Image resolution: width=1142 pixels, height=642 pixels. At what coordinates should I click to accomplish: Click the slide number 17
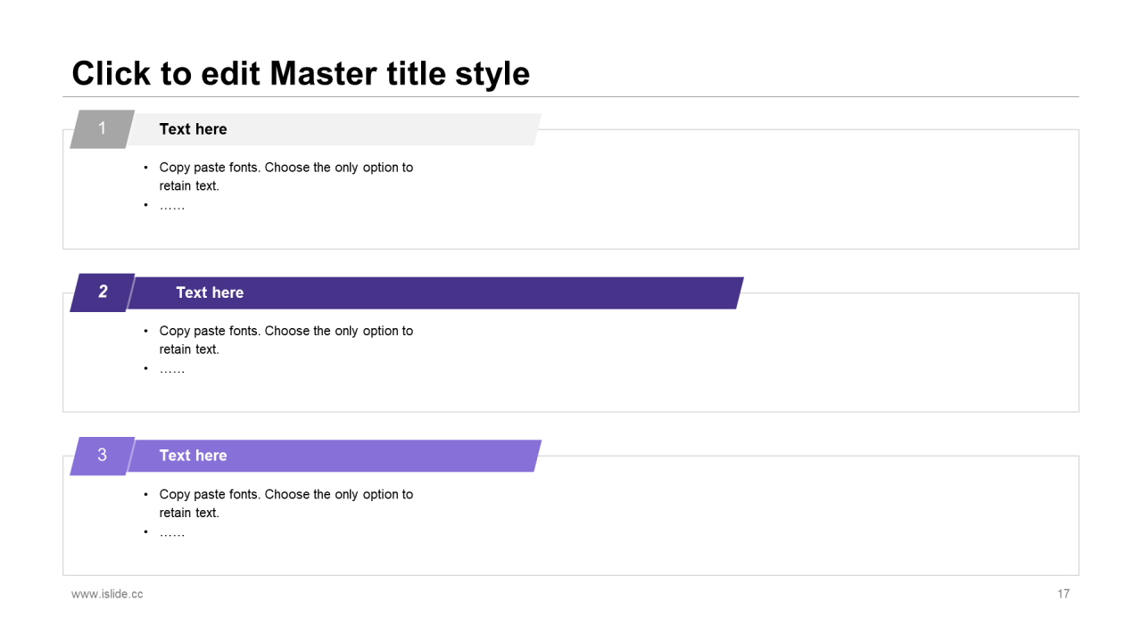[x=1063, y=594]
